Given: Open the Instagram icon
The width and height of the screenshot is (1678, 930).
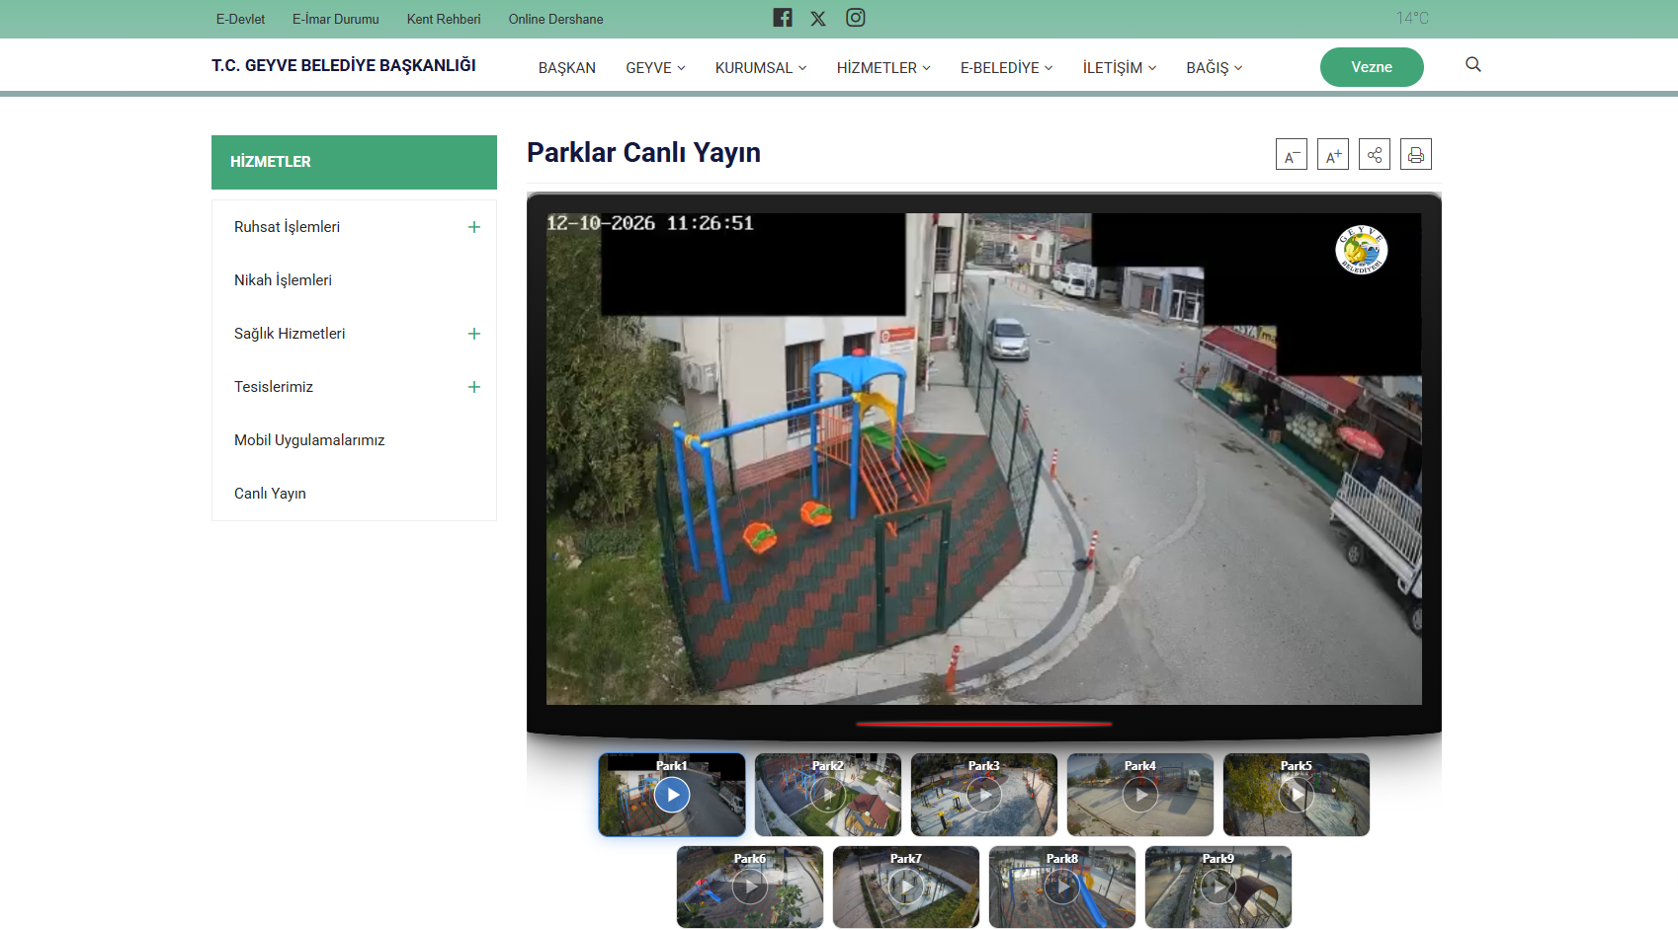Looking at the screenshot, I should click(x=856, y=18).
